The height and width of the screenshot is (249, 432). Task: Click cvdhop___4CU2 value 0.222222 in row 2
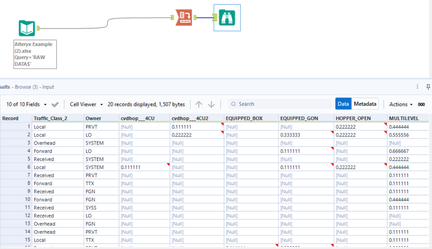pos(197,135)
